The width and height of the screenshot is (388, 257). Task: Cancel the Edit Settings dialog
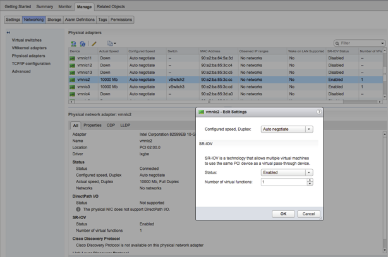tap(308, 213)
